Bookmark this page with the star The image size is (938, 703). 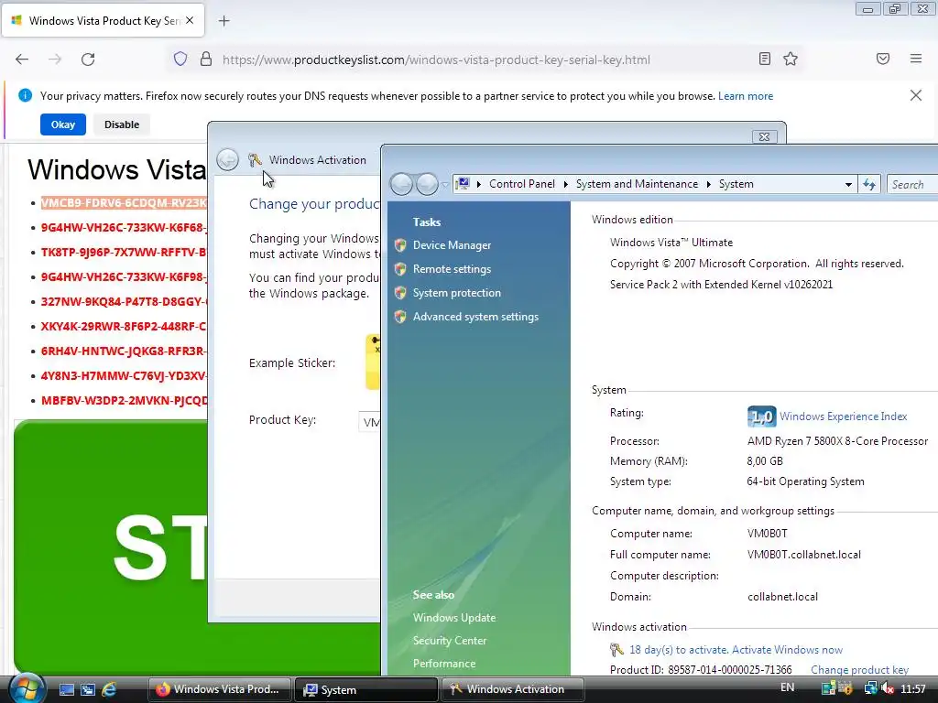tap(791, 59)
